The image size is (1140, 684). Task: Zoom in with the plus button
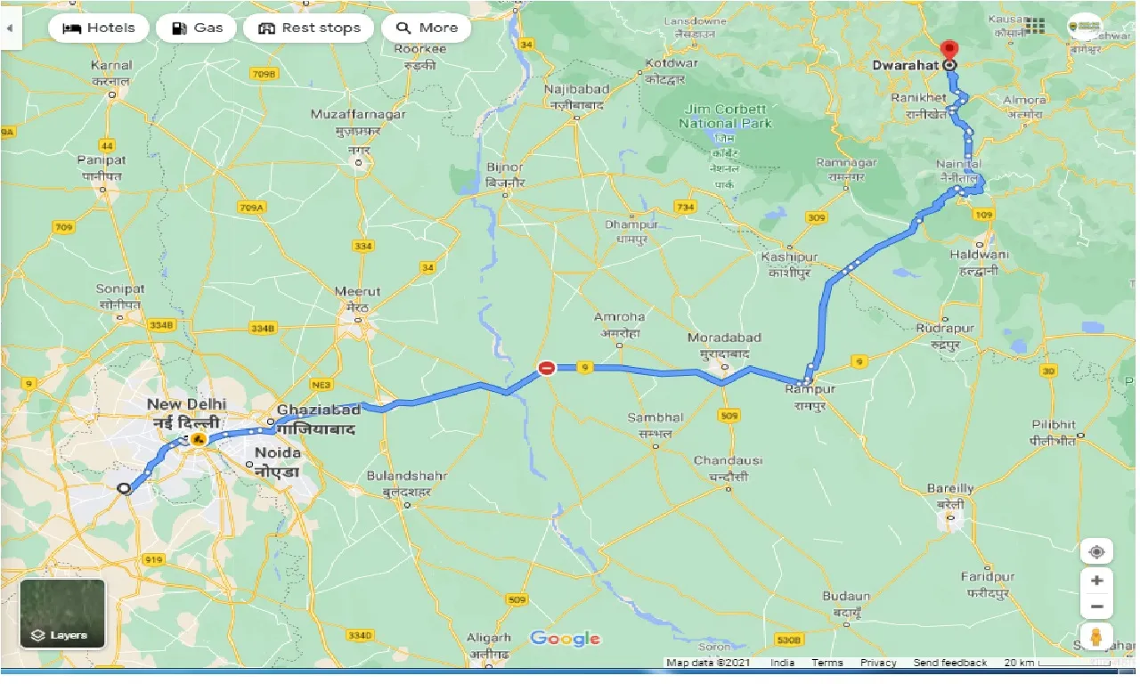[x=1096, y=581]
